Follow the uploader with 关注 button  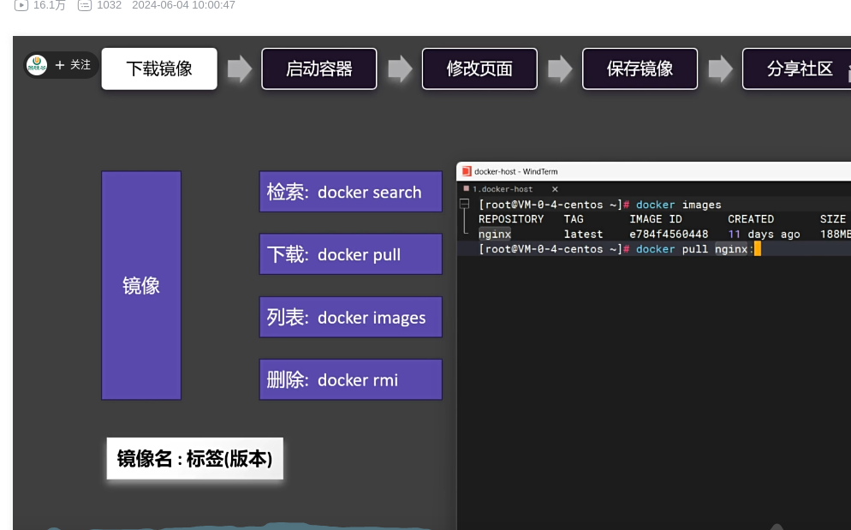coord(73,65)
